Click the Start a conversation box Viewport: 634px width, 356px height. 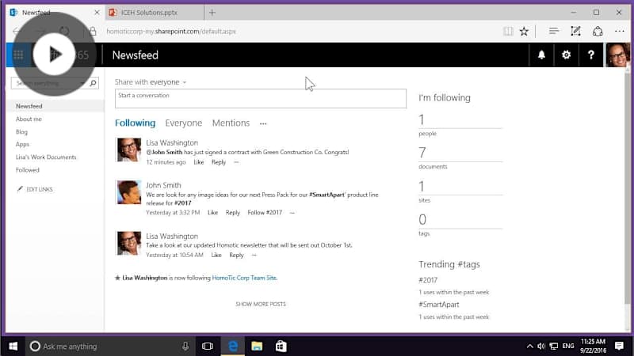261,98
